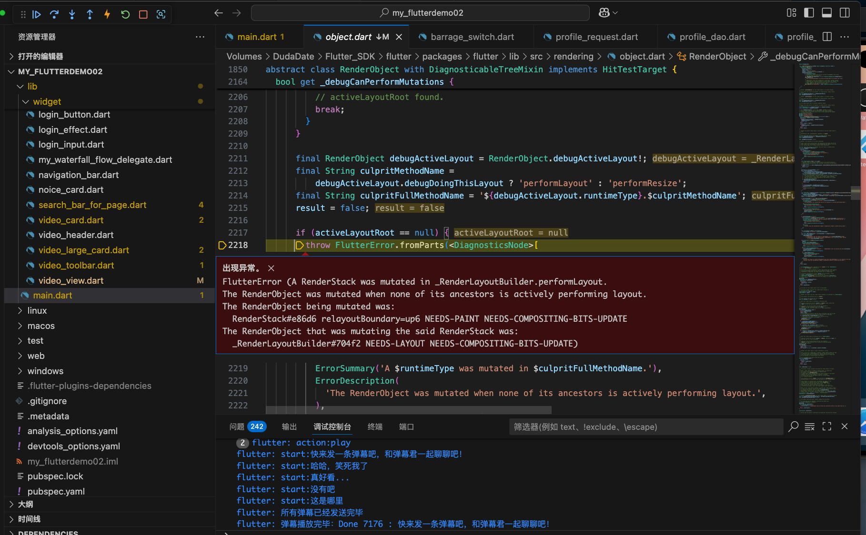Click the rendering breadcrumb folder

[574, 56]
